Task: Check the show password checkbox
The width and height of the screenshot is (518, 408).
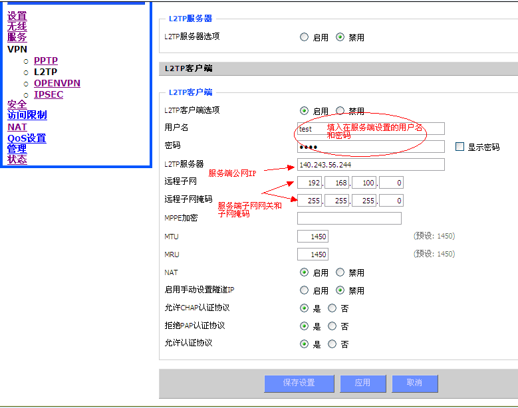Action: click(x=459, y=147)
